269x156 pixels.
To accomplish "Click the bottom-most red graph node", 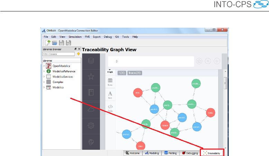I will tap(140, 146).
